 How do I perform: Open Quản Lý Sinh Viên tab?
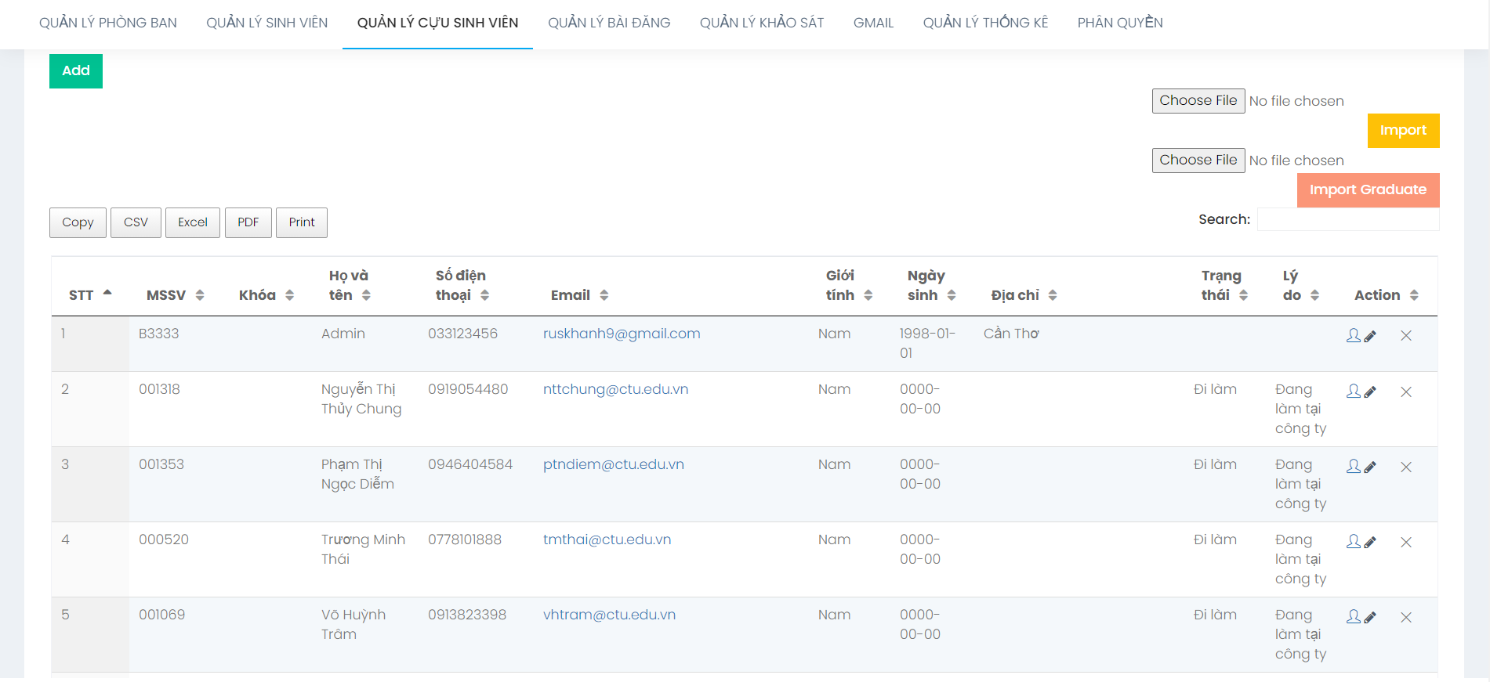267,23
